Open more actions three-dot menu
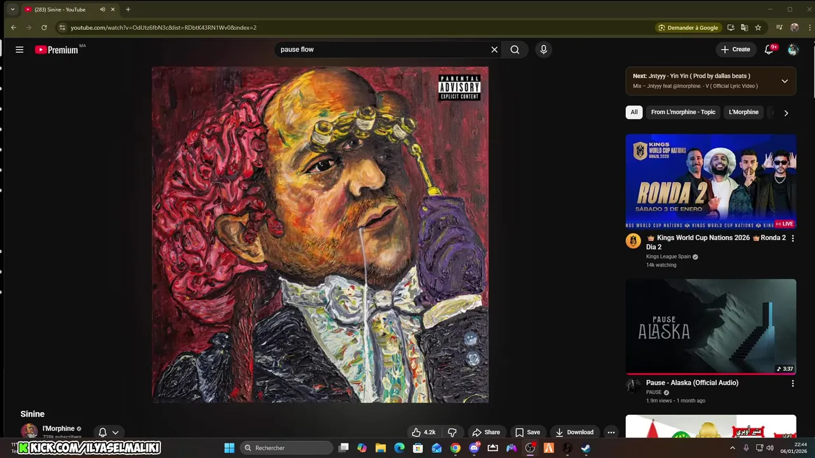The image size is (815, 458). [x=611, y=432]
